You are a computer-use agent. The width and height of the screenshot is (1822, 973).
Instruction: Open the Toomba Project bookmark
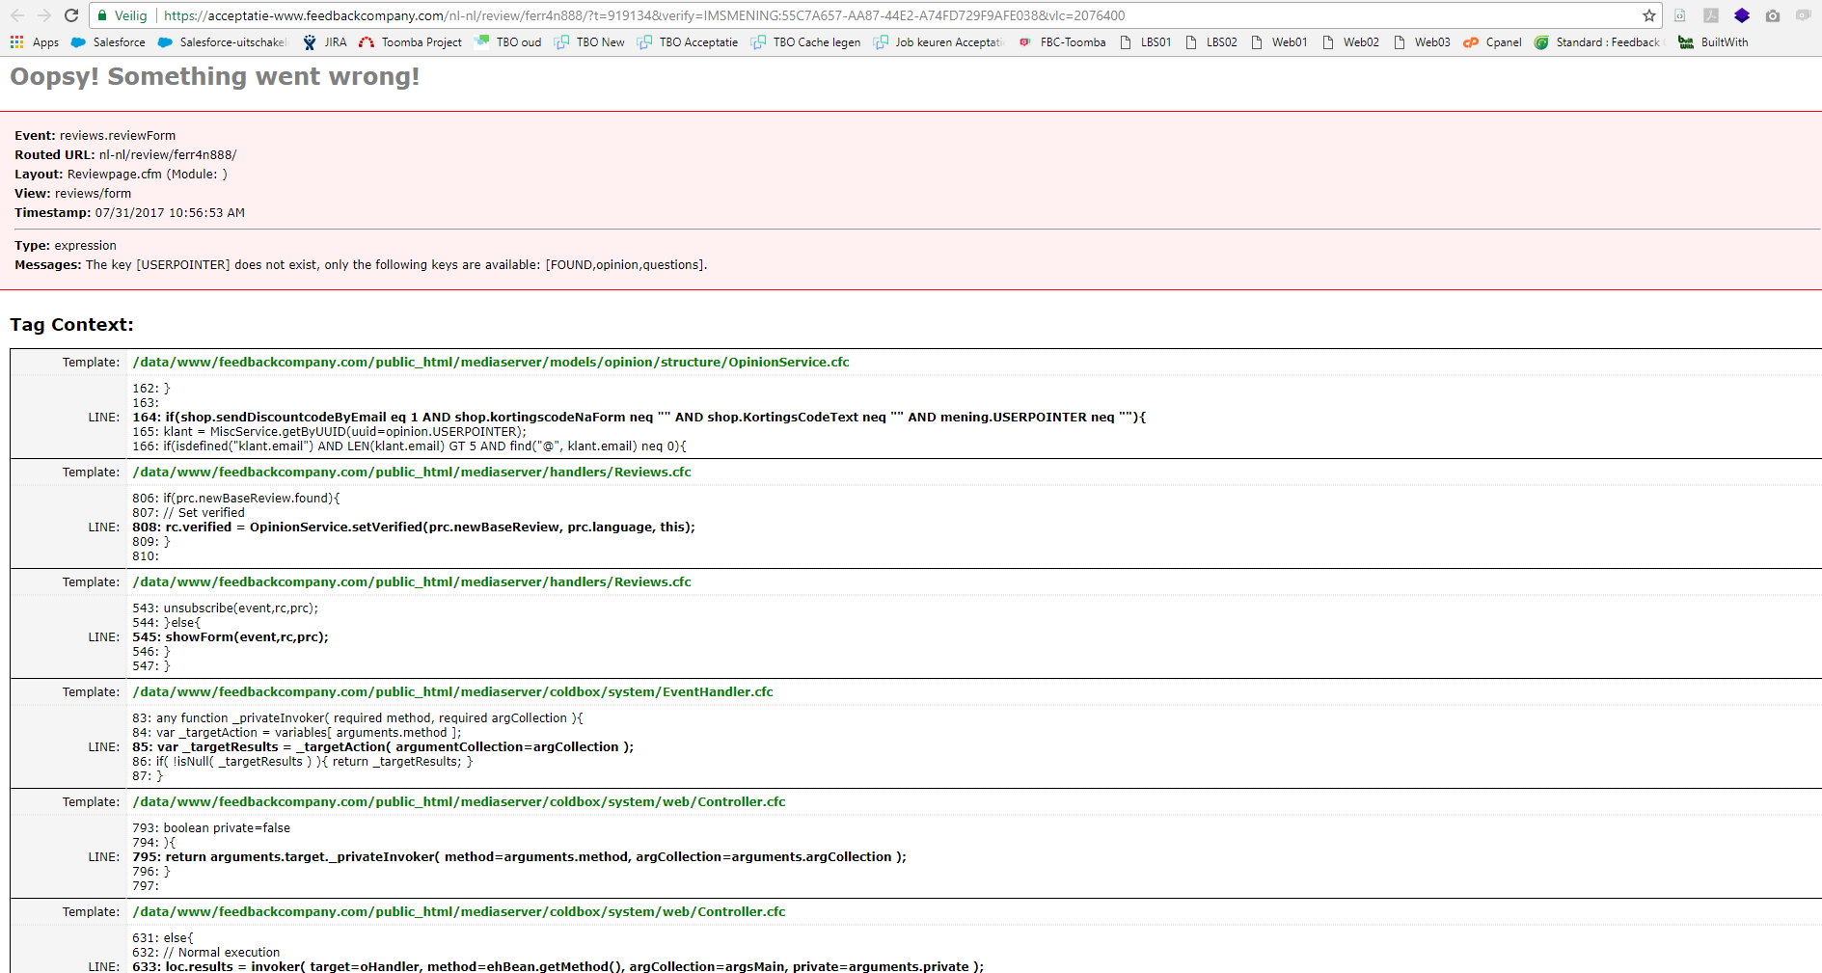[x=411, y=42]
